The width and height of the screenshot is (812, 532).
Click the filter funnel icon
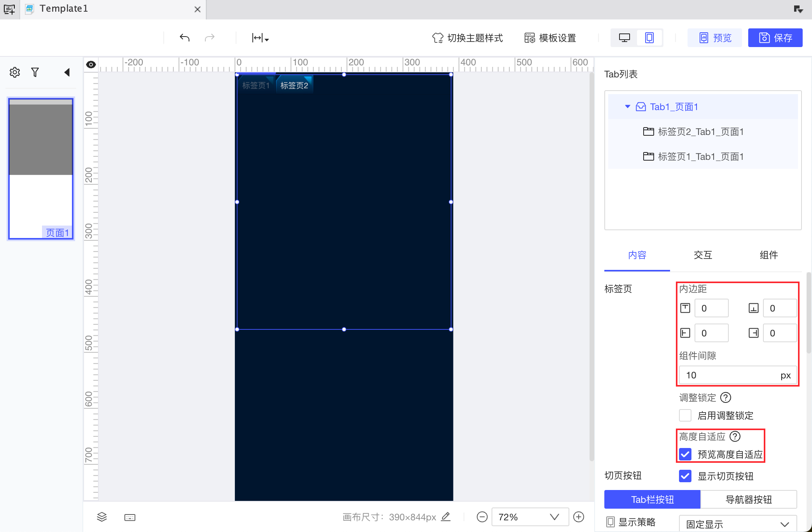[x=35, y=72]
